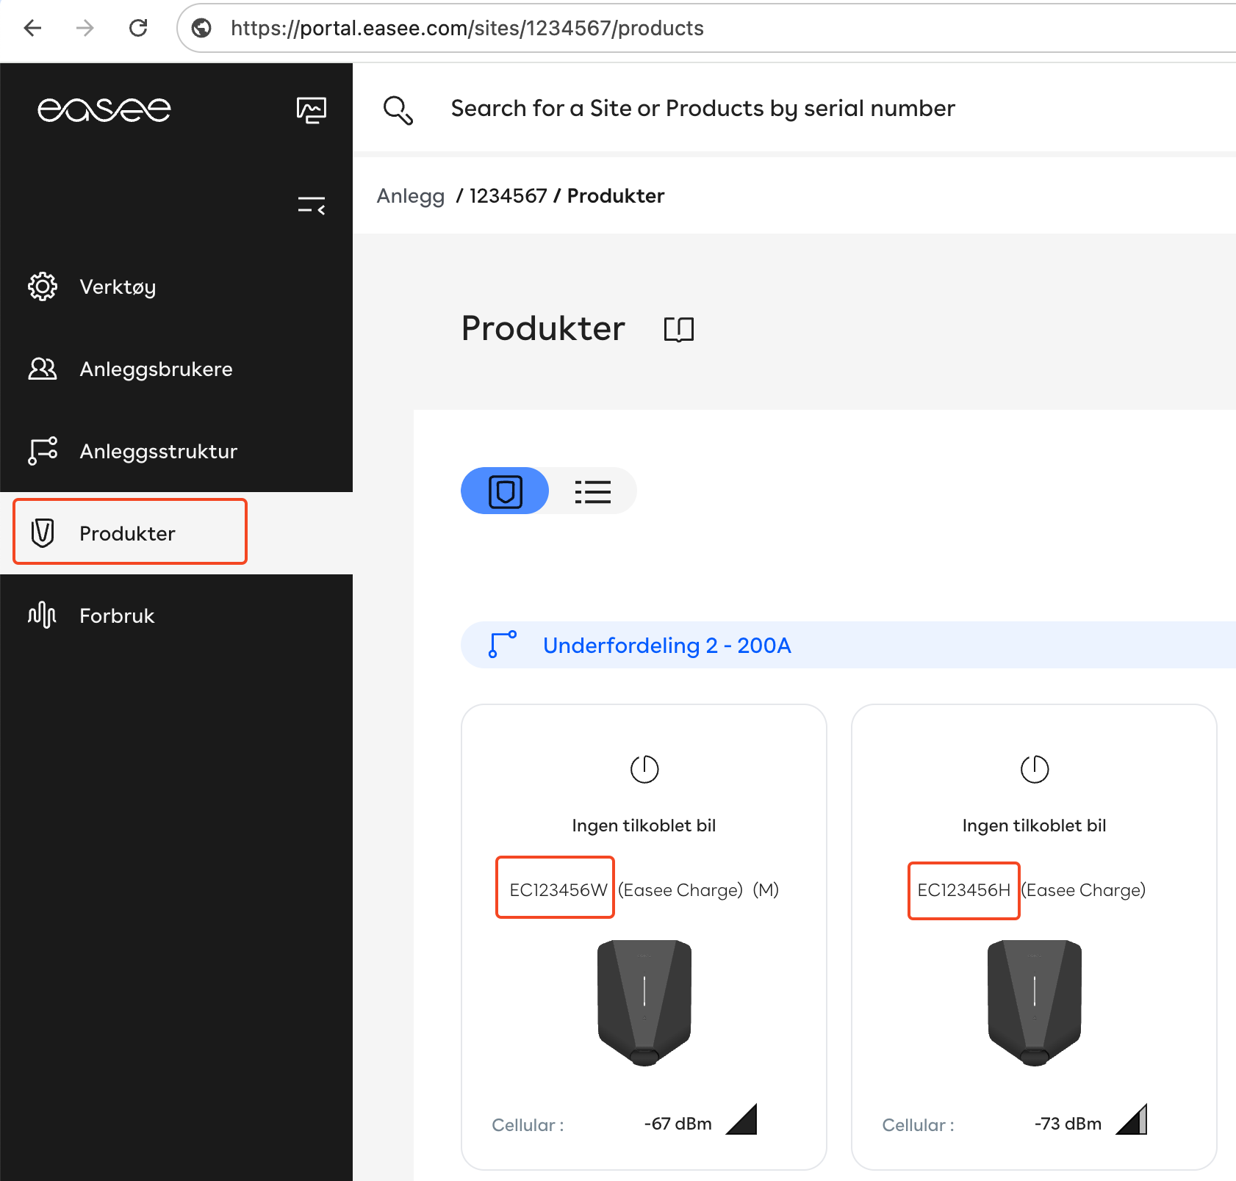Viewport: 1236px width, 1181px height.
Task: Click the -73 dBm cellular value
Action: [x=1068, y=1124]
